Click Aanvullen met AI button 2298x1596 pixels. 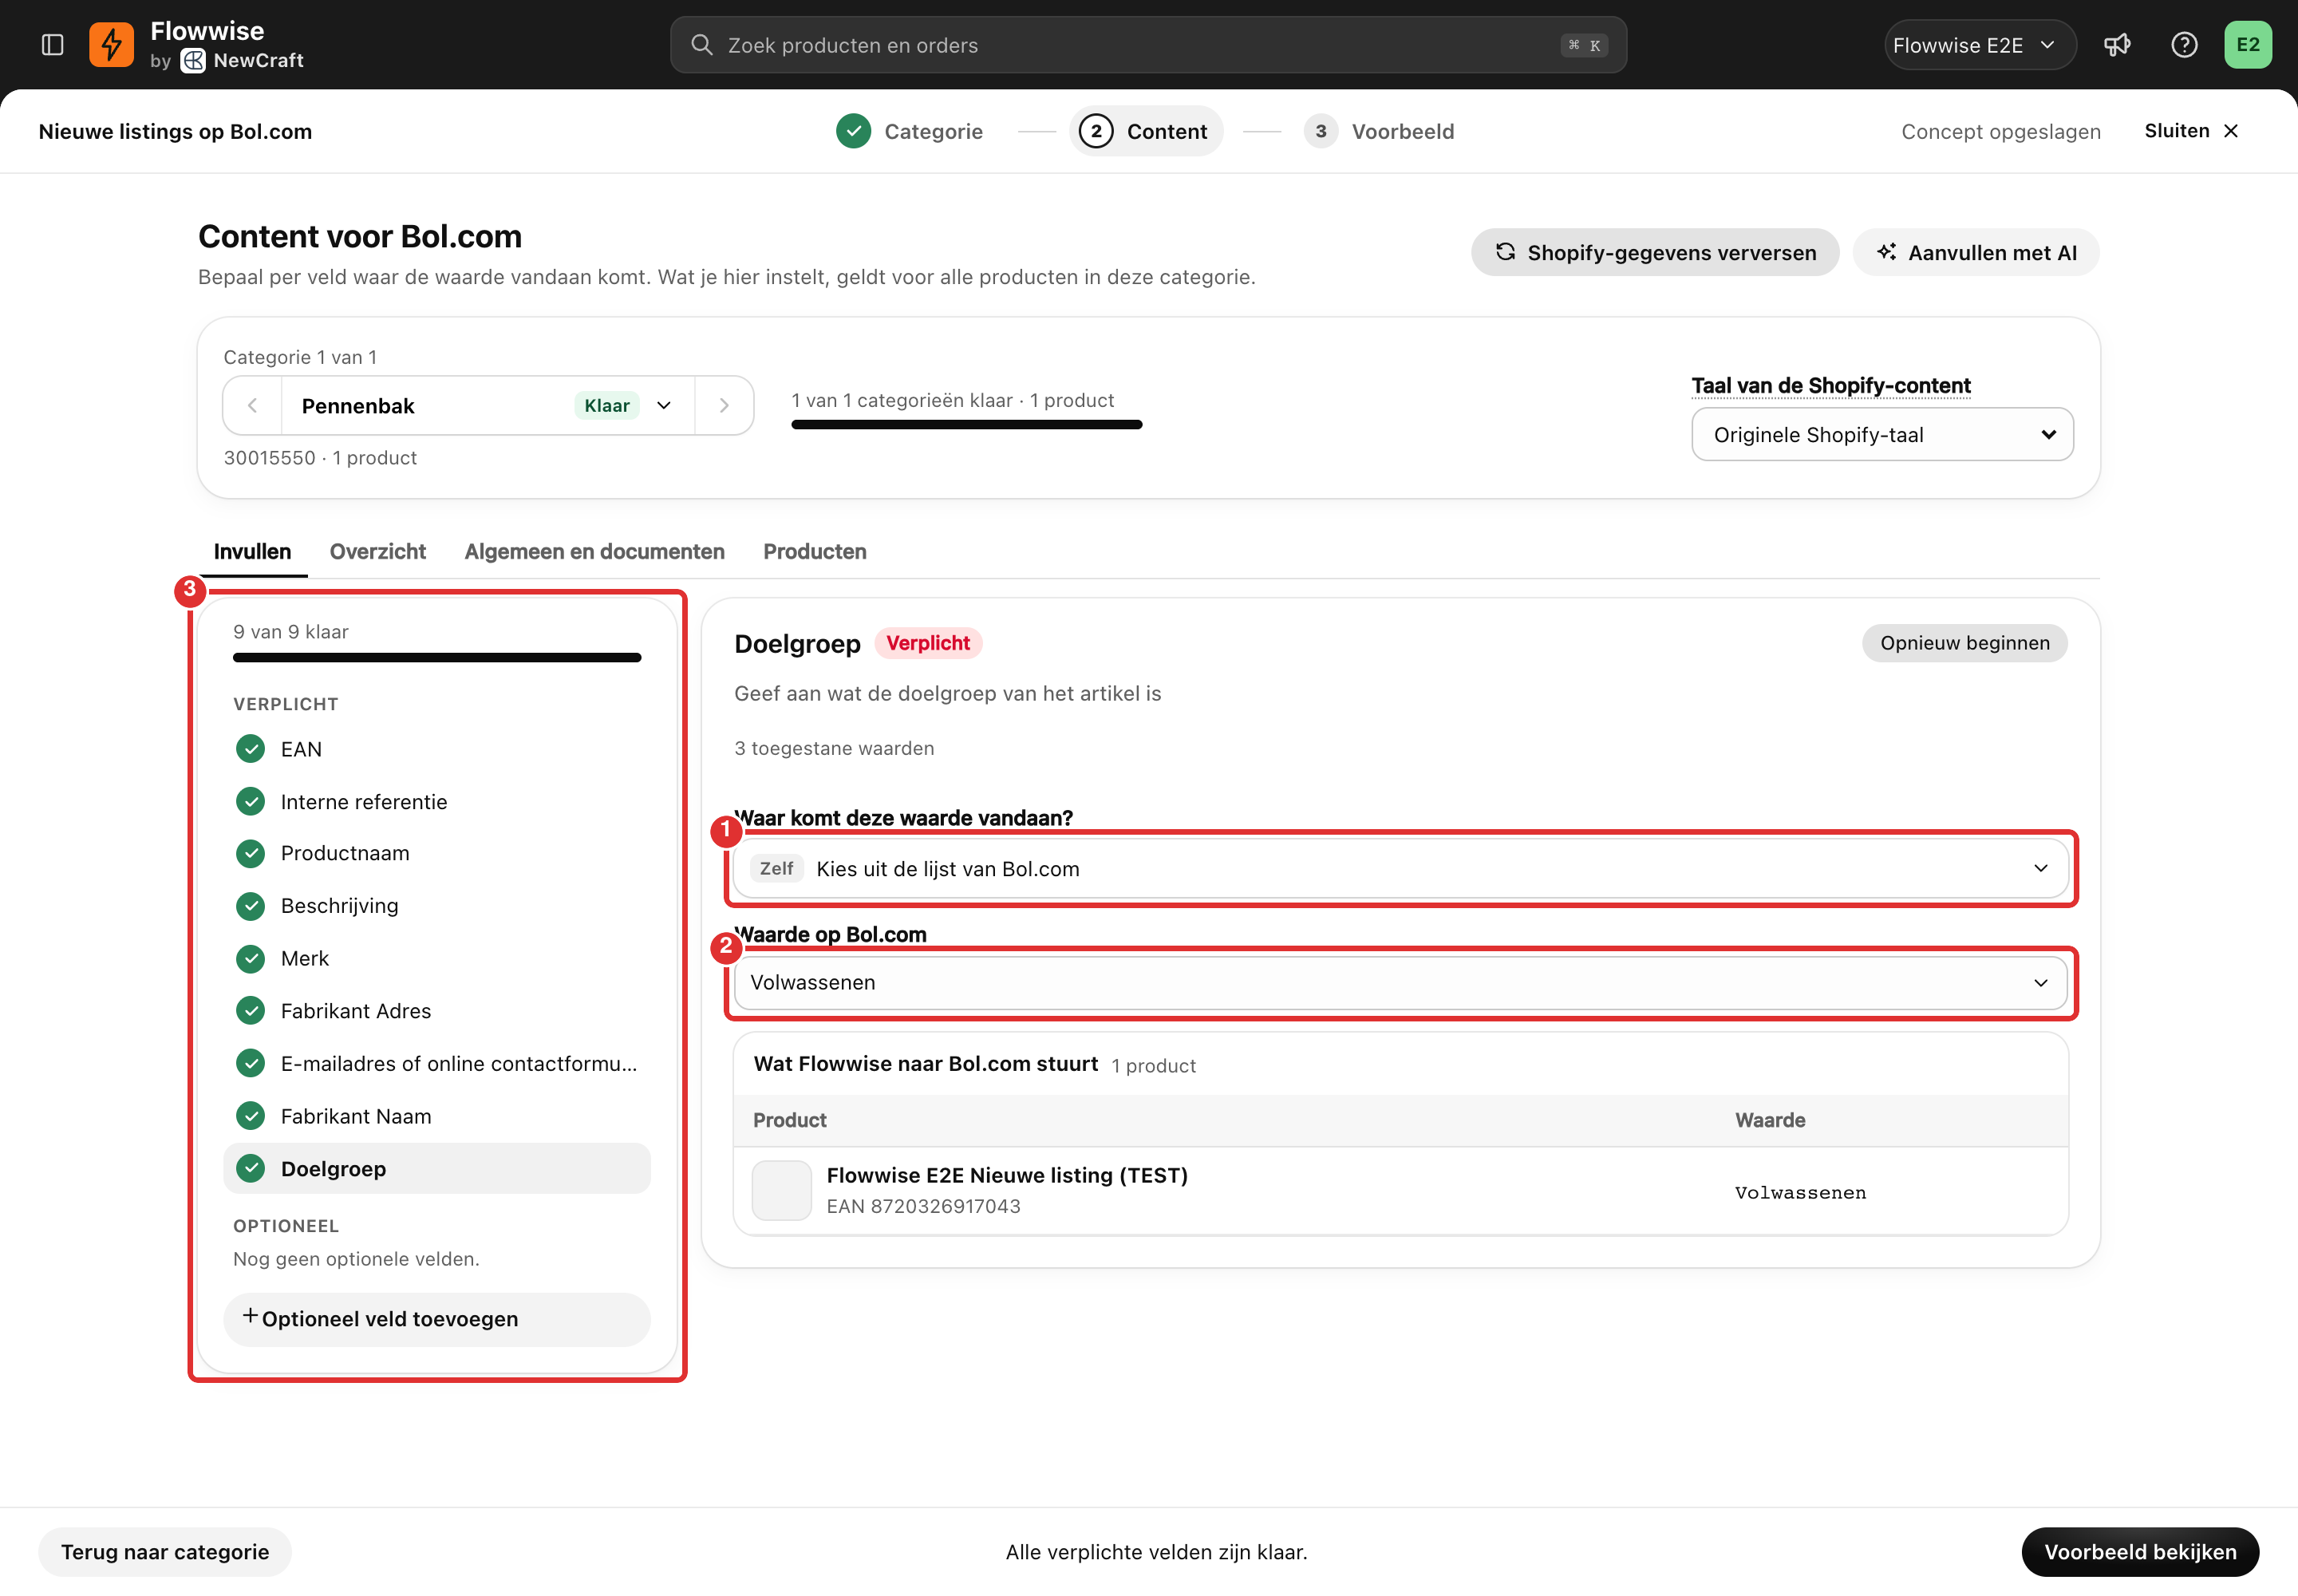[1976, 252]
